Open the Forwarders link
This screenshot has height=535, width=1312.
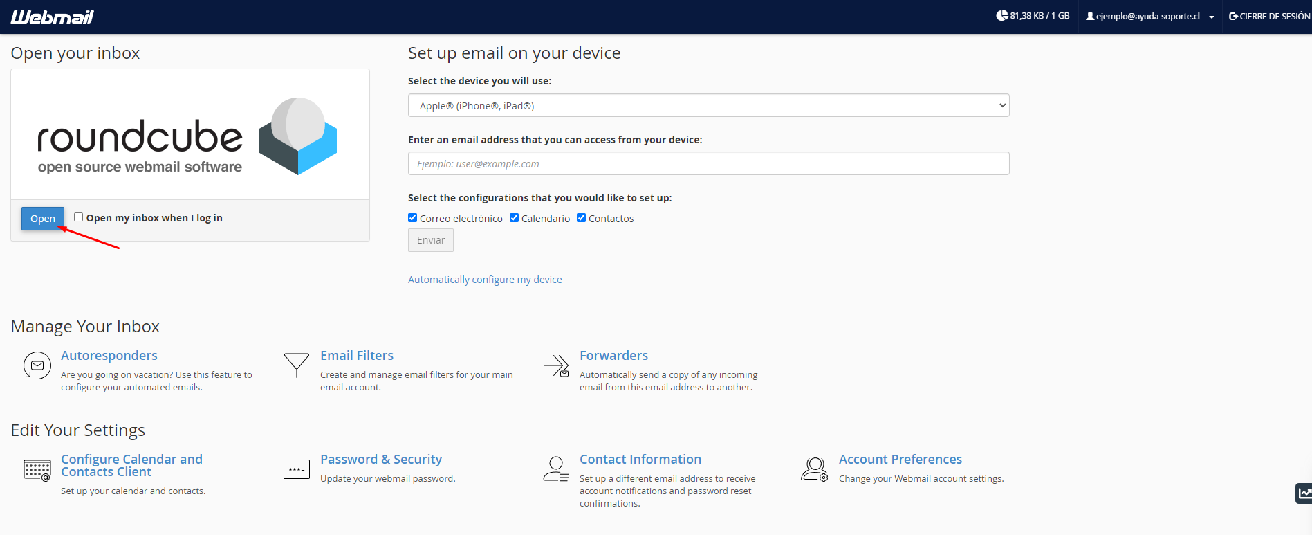[613, 355]
